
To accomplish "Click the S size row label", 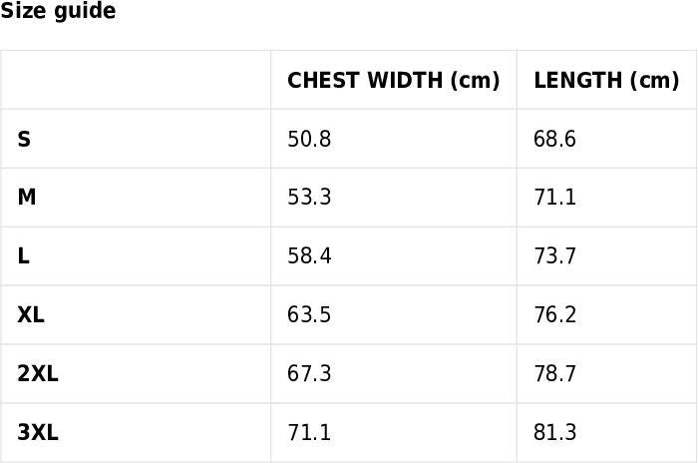I will [24, 140].
